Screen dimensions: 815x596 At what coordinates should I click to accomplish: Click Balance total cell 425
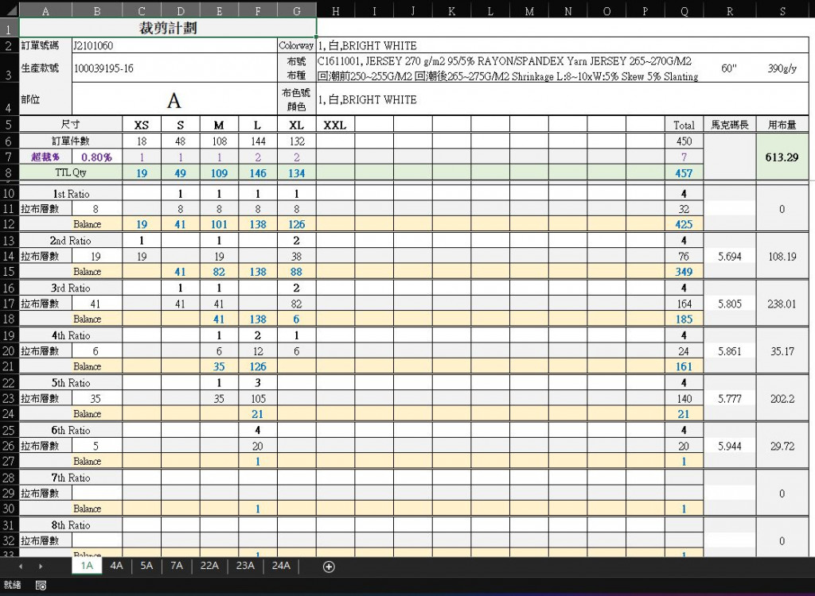coord(684,224)
